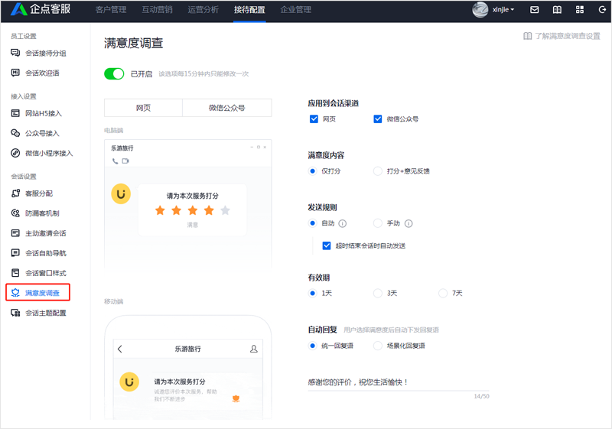Click phone call icon in desktop preview
This screenshot has width=612, height=429.
click(x=115, y=161)
